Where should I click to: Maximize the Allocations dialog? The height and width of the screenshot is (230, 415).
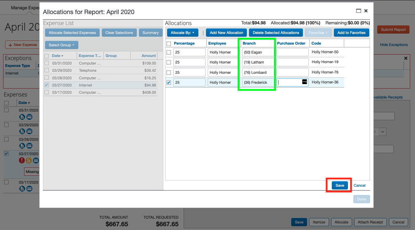(359, 11)
